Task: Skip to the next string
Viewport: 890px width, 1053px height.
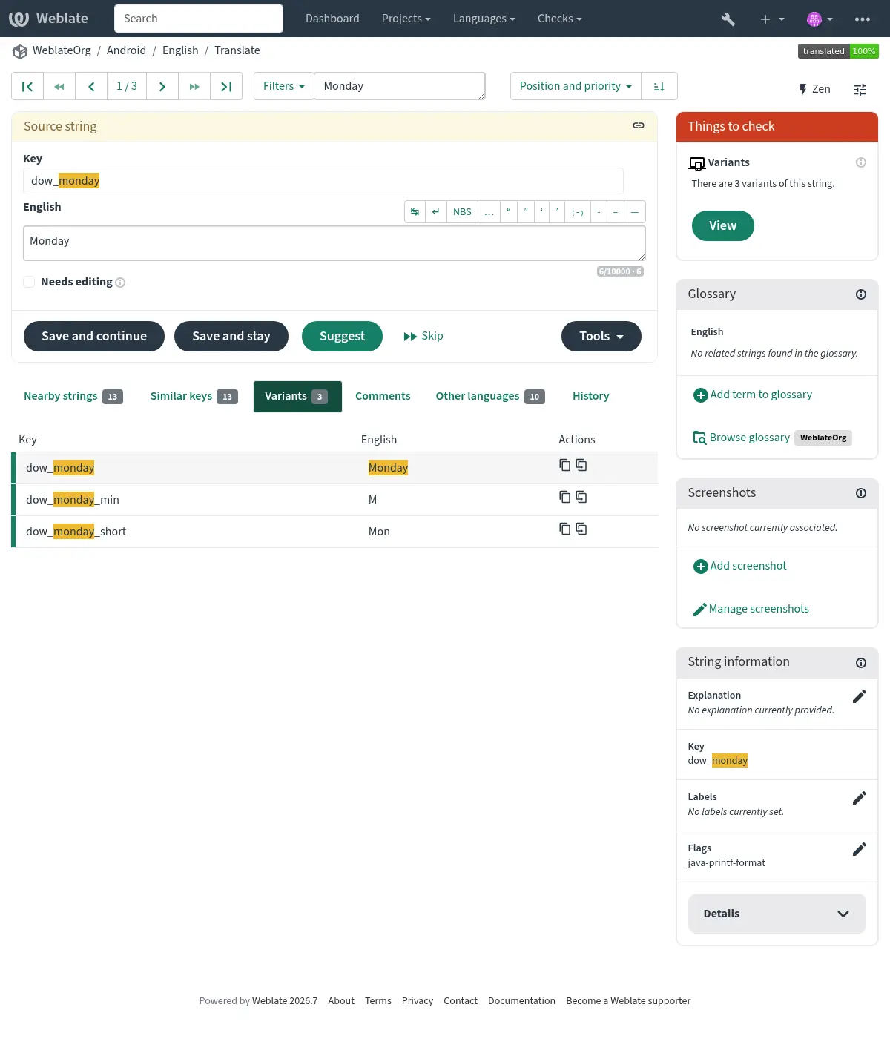Action: click(423, 336)
